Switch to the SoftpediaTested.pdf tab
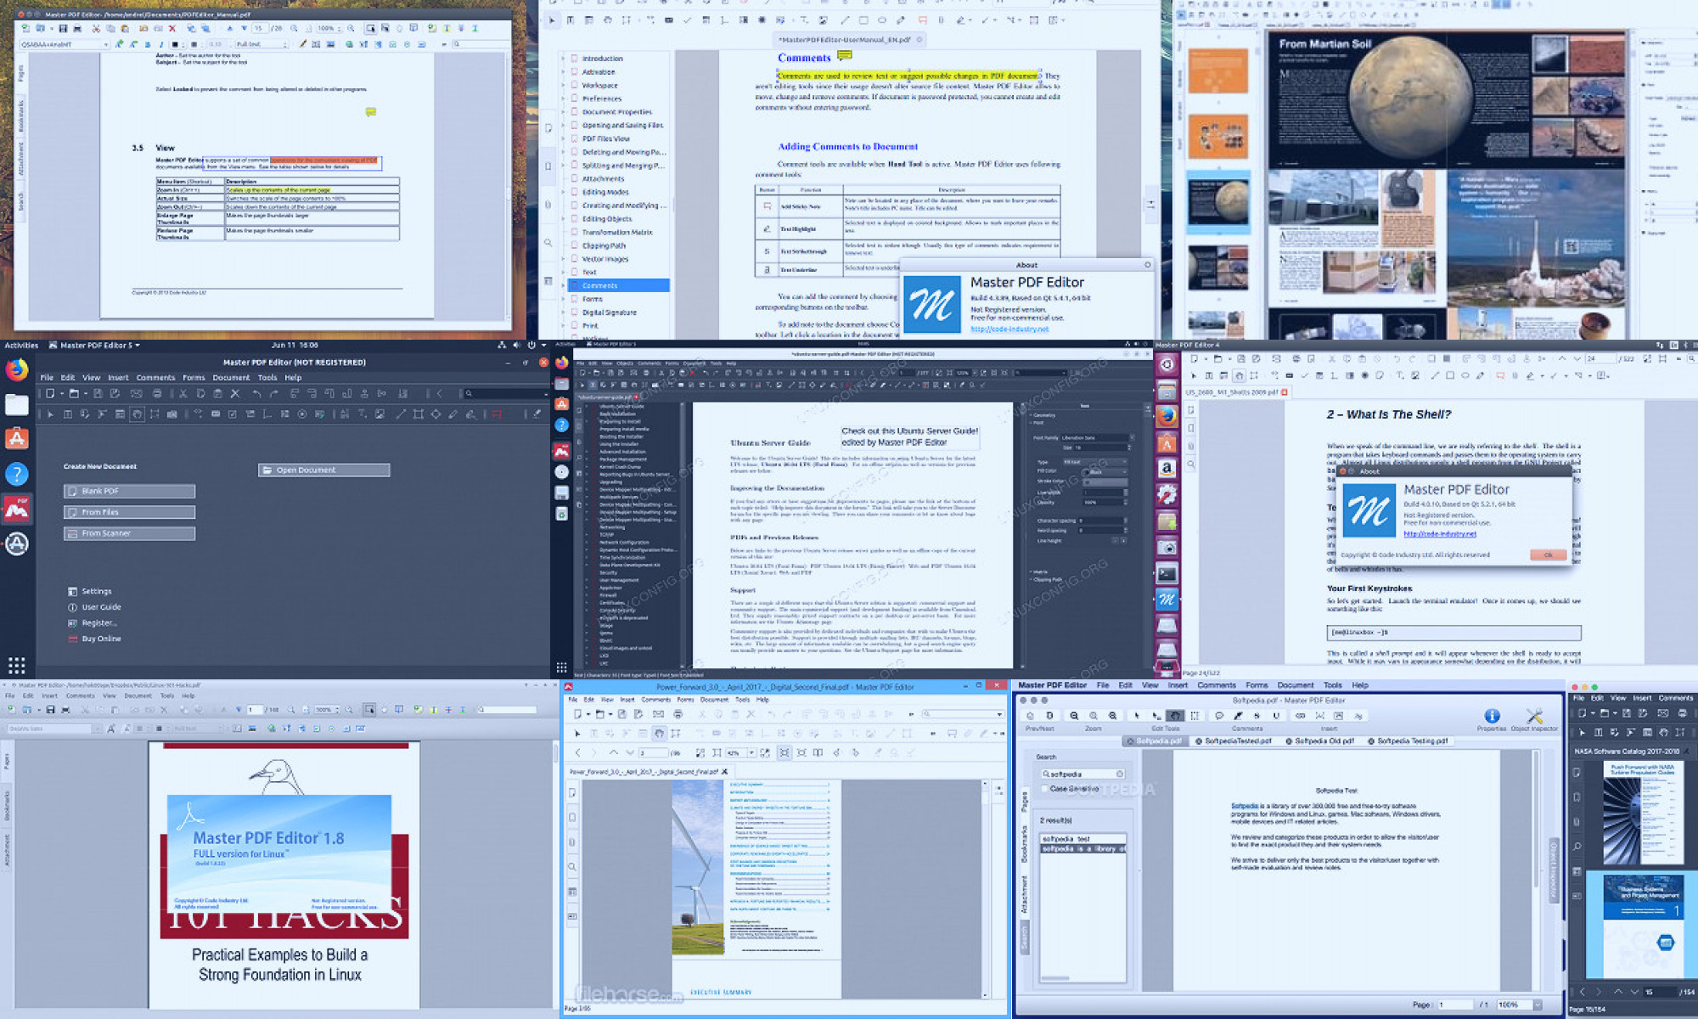This screenshot has width=1698, height=1019. (1234, 740)
